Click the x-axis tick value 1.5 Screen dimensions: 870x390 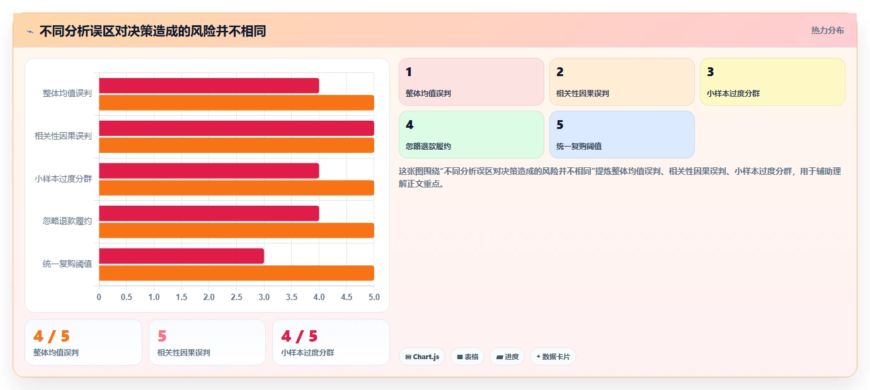coord(181,297)
